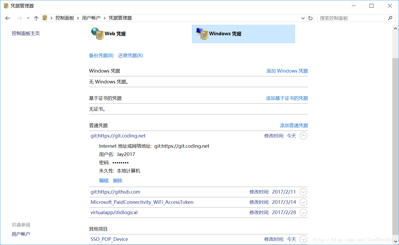Select SSO_POP_Device row text
The image size is (399, 245).
[x=109, y=239]
